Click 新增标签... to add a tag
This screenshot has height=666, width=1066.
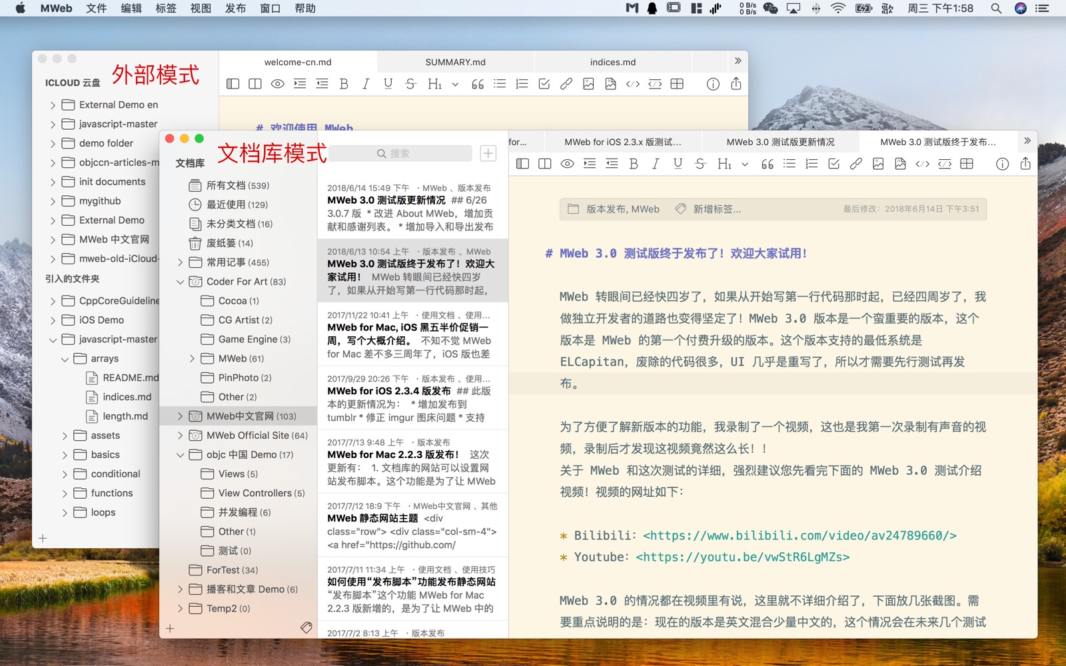tap(716, 209)
